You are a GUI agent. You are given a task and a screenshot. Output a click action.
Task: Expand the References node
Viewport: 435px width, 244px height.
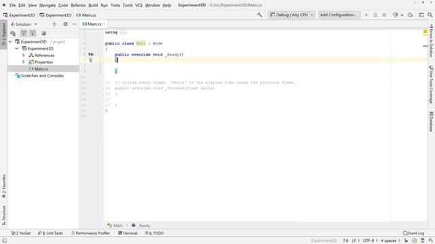24,56
